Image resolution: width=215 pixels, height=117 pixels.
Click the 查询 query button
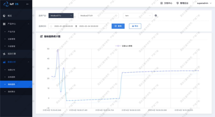118,26
